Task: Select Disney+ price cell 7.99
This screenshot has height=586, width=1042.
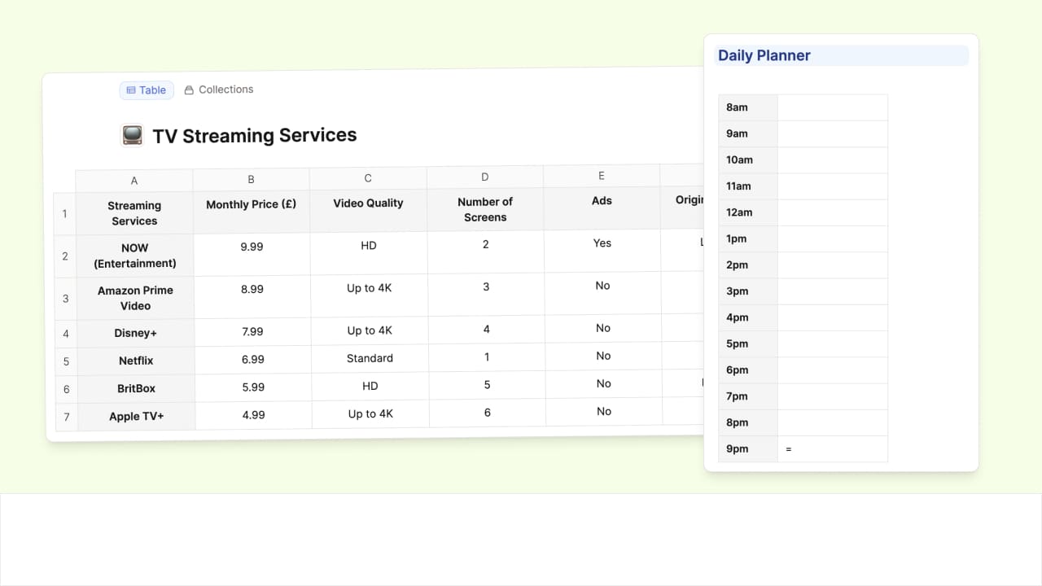Action: pyautogui.click(x=252, y=331)
